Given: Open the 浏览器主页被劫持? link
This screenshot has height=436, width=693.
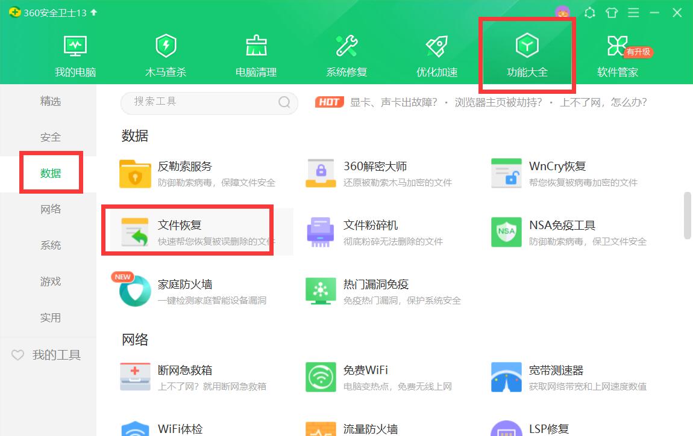Looking at the screenshot, I should [x=498, y=103].
